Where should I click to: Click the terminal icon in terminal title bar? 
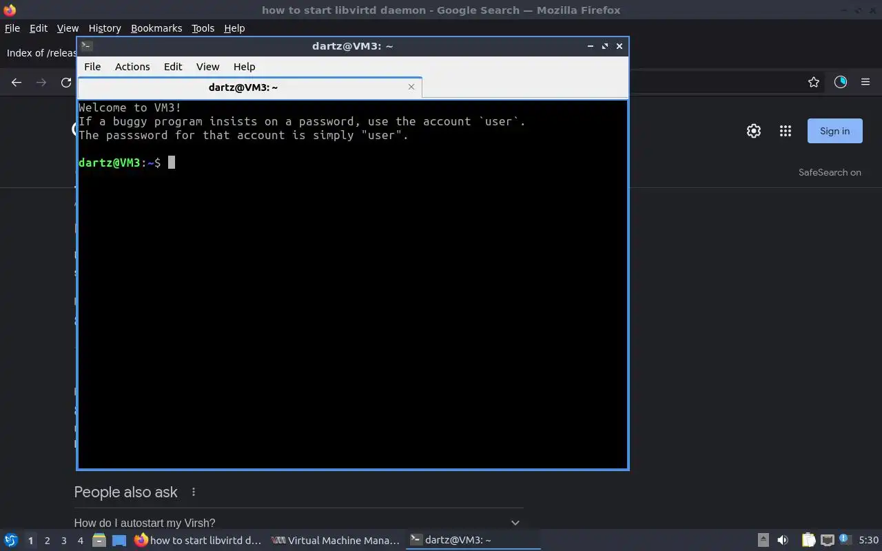coord(87,46)
